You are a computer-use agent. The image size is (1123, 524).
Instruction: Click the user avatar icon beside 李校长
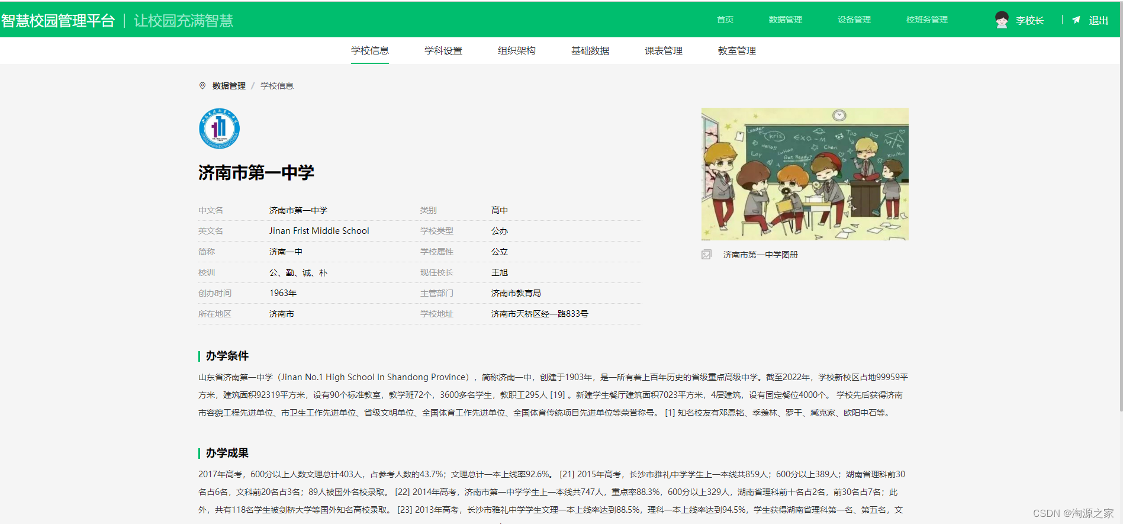1002,20
